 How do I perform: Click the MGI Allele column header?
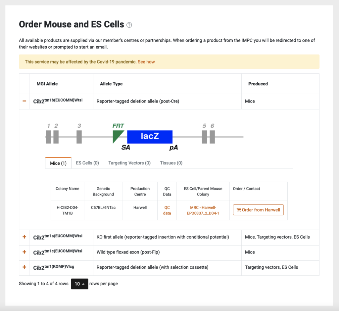pyautogui.click(x=47, y=84)
